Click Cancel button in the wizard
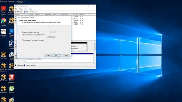182x102 pixels. click(x=66, y=56)
